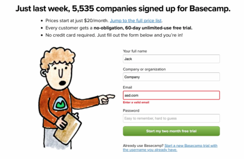Click the 'Email' field label
244x159 pixels.
127,87
